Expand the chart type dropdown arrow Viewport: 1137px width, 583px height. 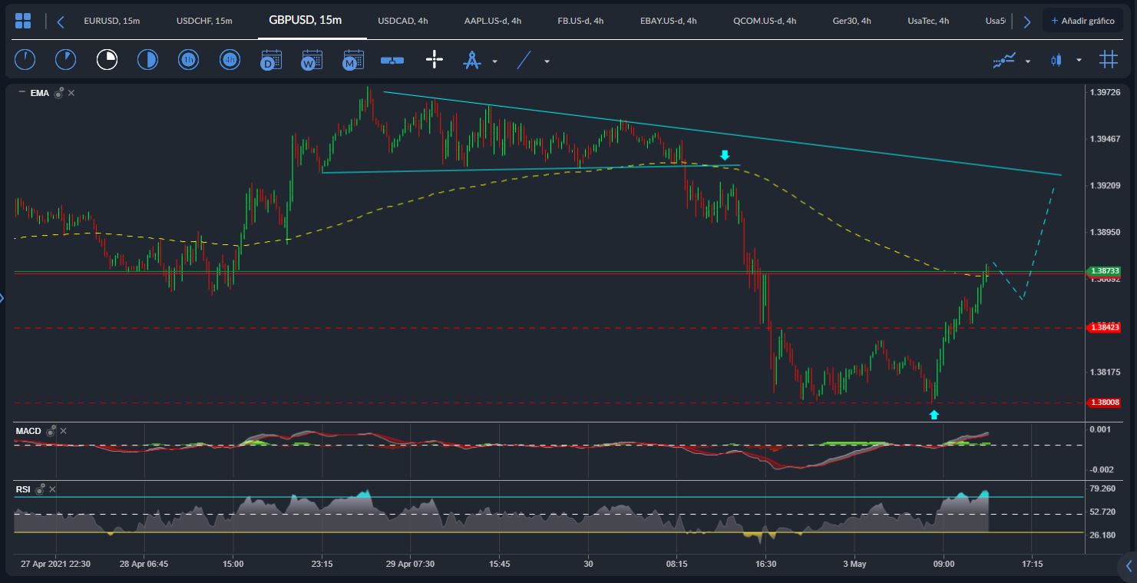(1079, 61)
